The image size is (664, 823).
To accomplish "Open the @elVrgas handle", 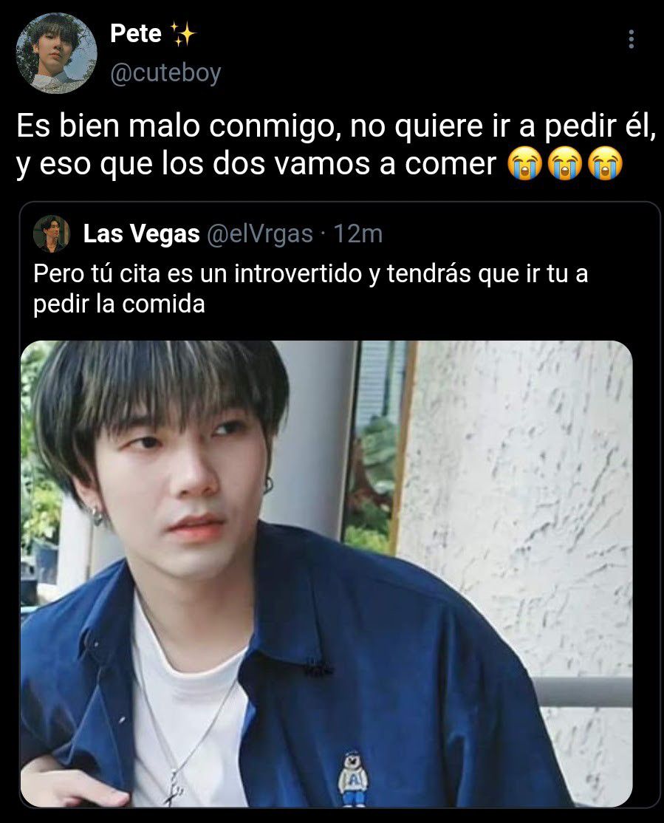I will (260, 233).
